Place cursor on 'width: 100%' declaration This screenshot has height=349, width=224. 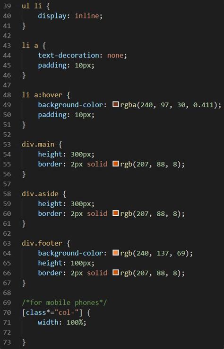(x=62, y=322)
